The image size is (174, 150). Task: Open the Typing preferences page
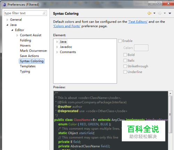pos(25,72)
